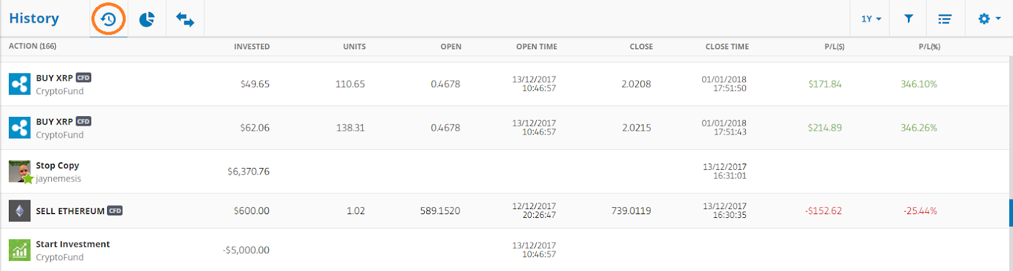Open CryptoFund under Start Investment
1013x271 pixels.
(60, 257)
